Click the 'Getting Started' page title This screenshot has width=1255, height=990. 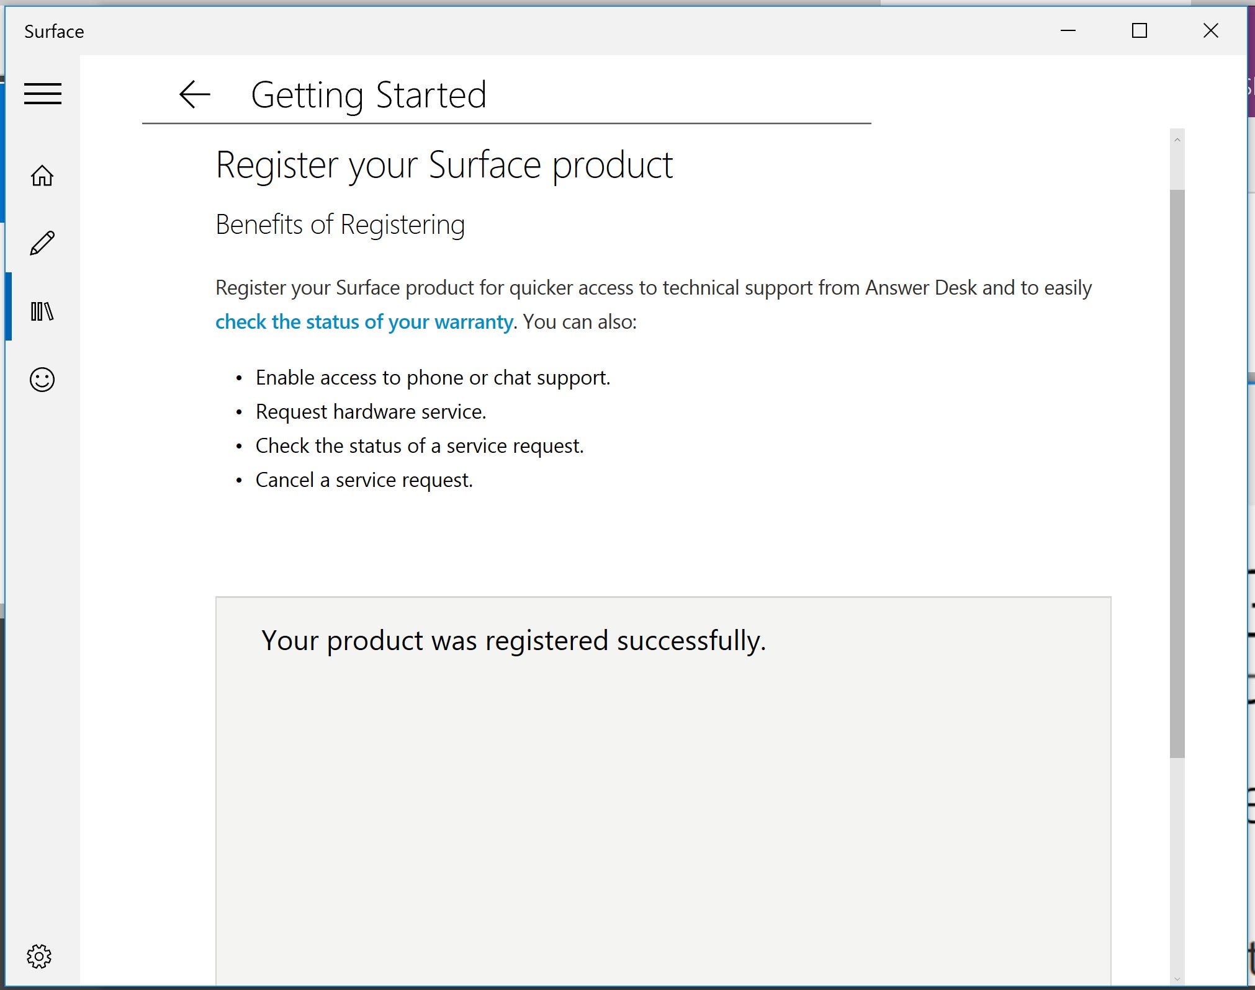369,95
